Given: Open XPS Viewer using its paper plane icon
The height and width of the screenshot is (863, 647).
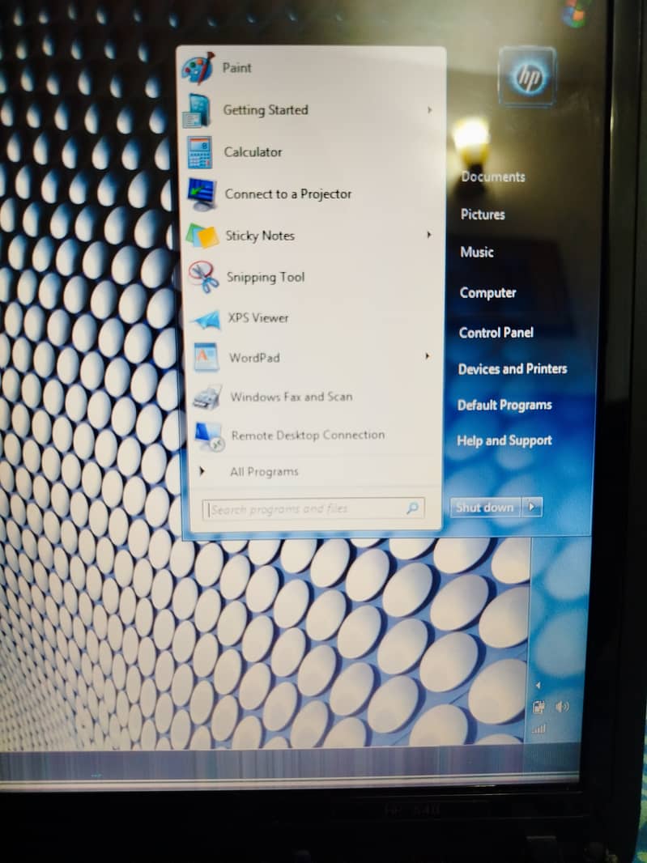Looking at the screenshot, I should [206, 319].
